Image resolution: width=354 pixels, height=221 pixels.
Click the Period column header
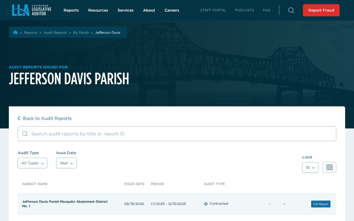pos(157,184)
